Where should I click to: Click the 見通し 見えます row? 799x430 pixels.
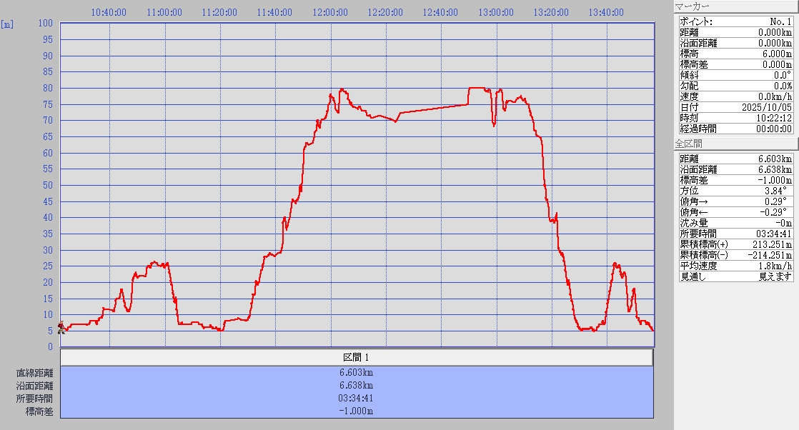tap(735, 276)
